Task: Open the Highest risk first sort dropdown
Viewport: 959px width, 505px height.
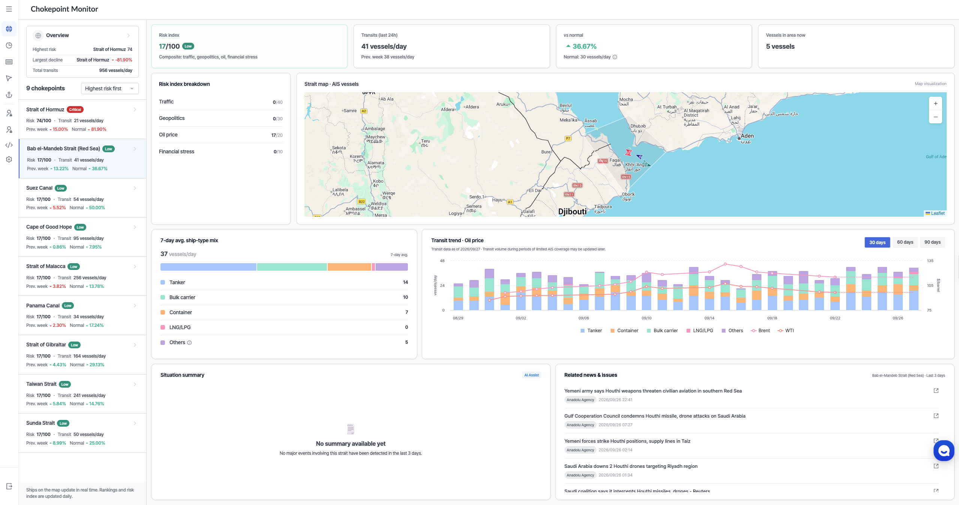Action: pos(109,88)
